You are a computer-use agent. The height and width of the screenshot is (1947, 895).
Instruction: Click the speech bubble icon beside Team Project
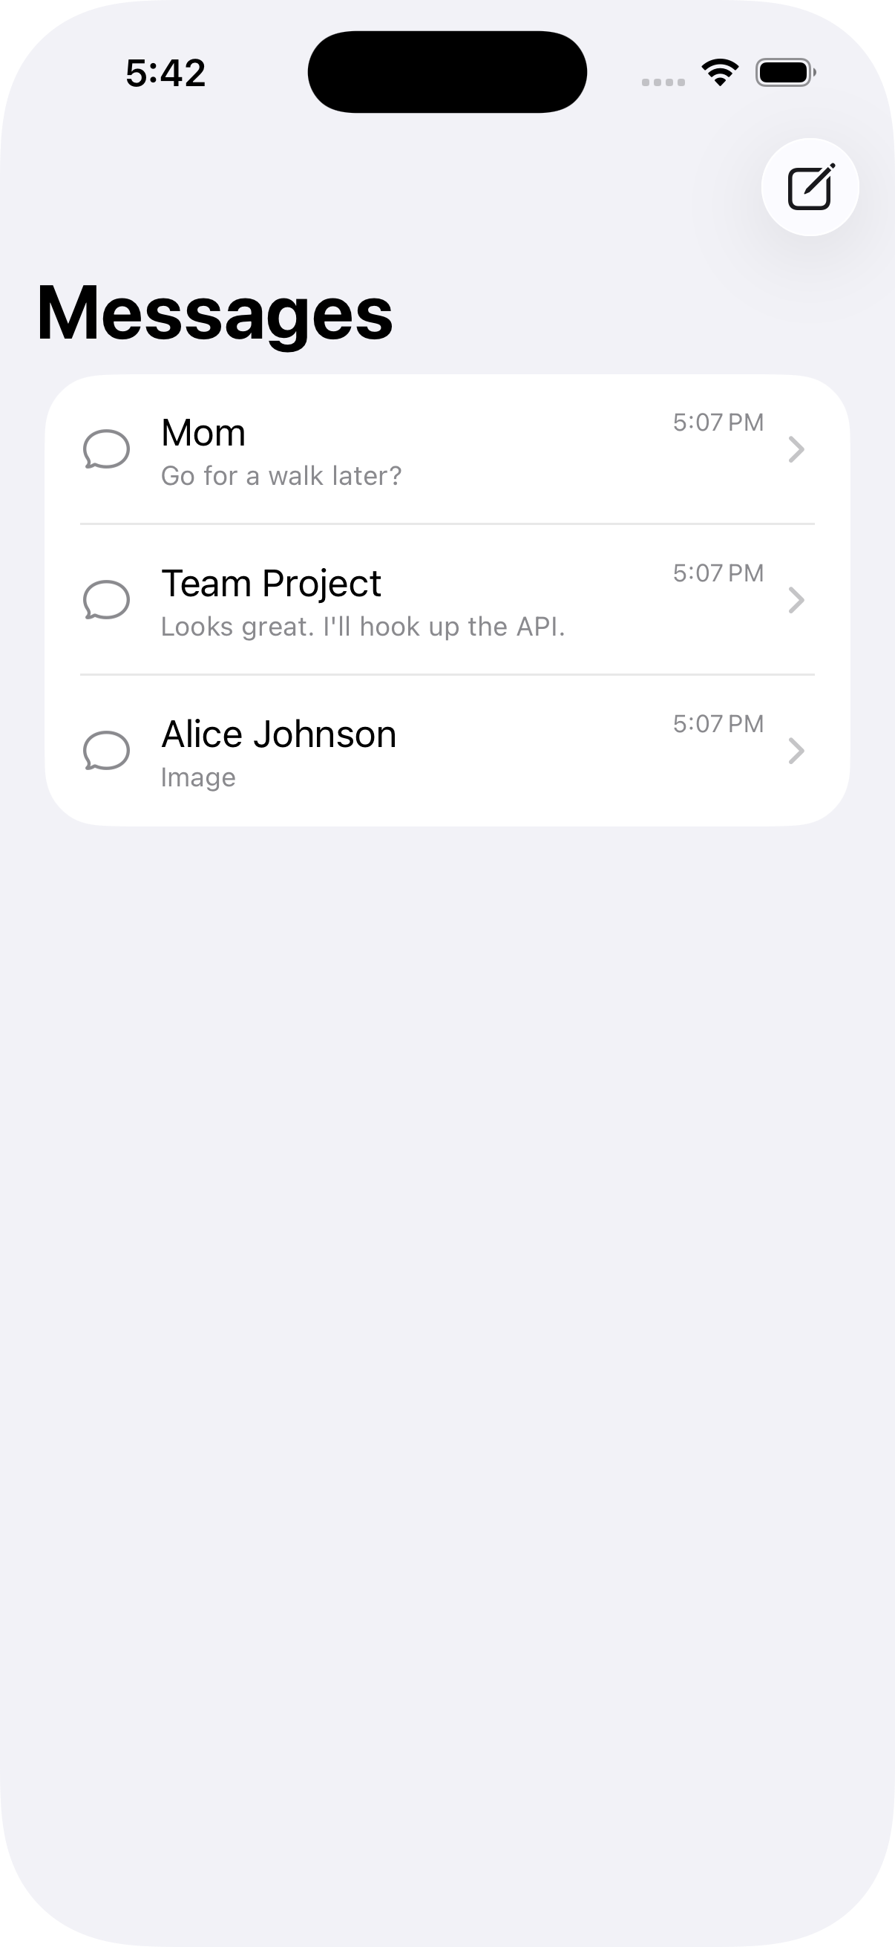coord(105,600)
